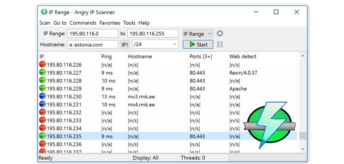Viewport: 344px width, 164px height.
Task: Select the row for IP 195.80.116.226
Action: coord(167,65)
